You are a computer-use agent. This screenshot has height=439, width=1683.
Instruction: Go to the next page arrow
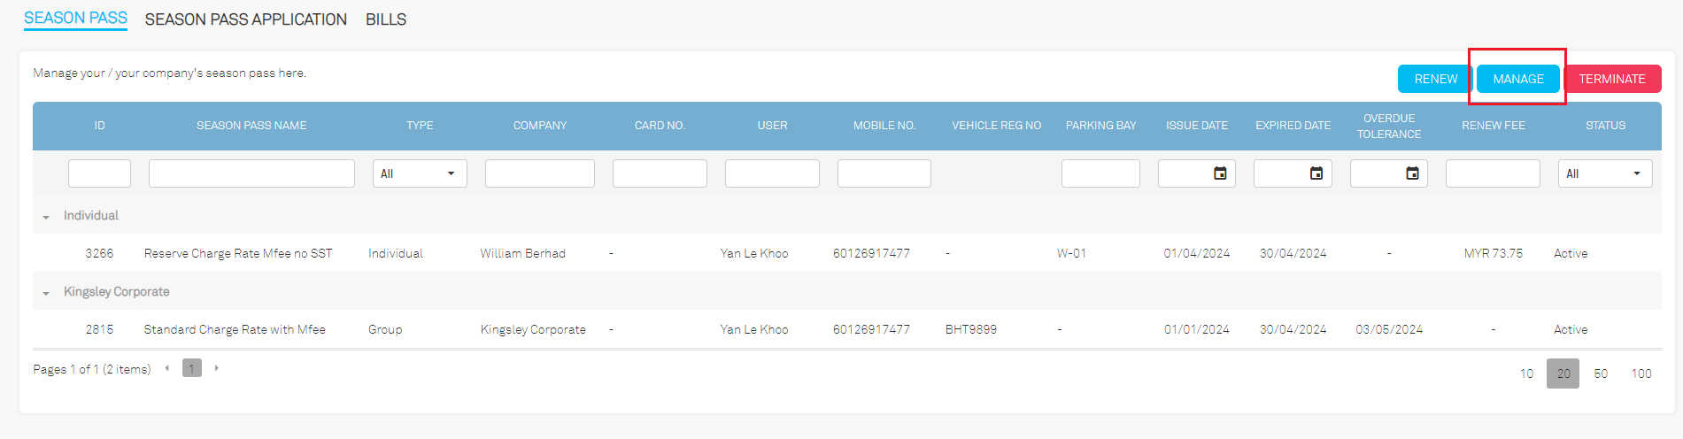pyautogui.click(x=216, y=368)
